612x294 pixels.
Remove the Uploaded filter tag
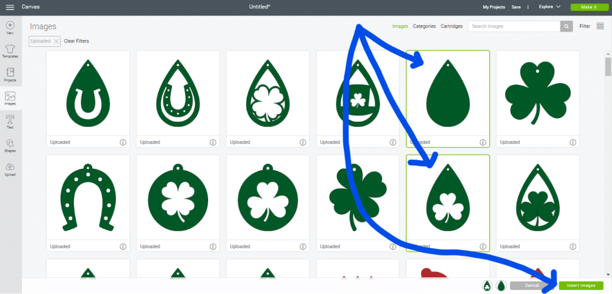point(56,41)
